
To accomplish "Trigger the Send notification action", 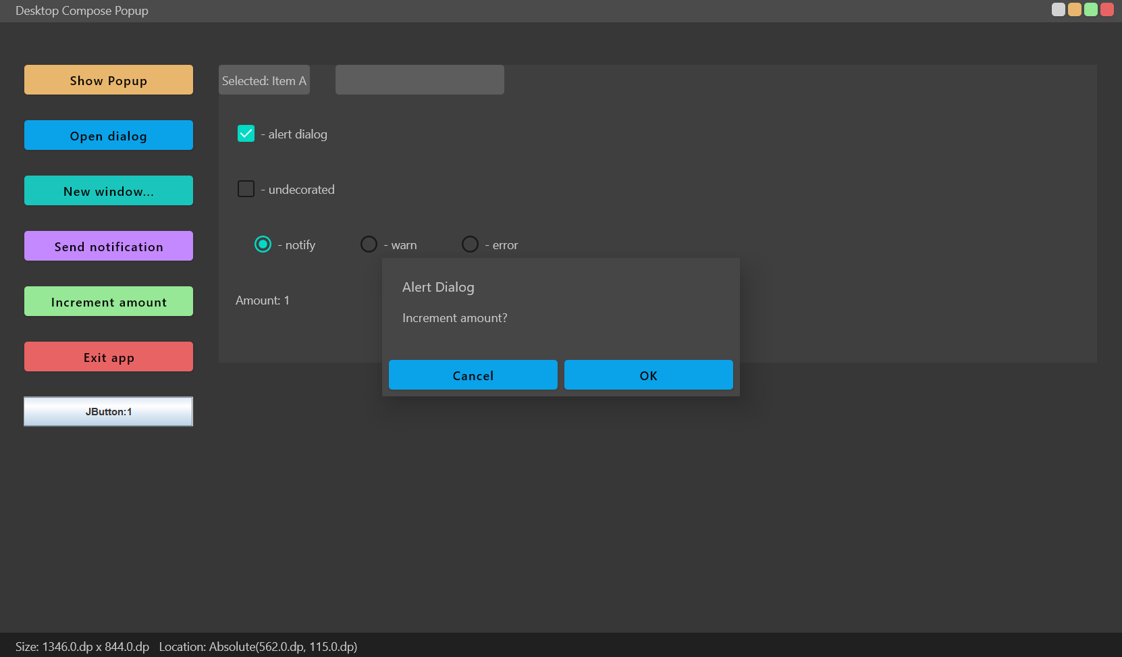I will (x=108, y=246).
